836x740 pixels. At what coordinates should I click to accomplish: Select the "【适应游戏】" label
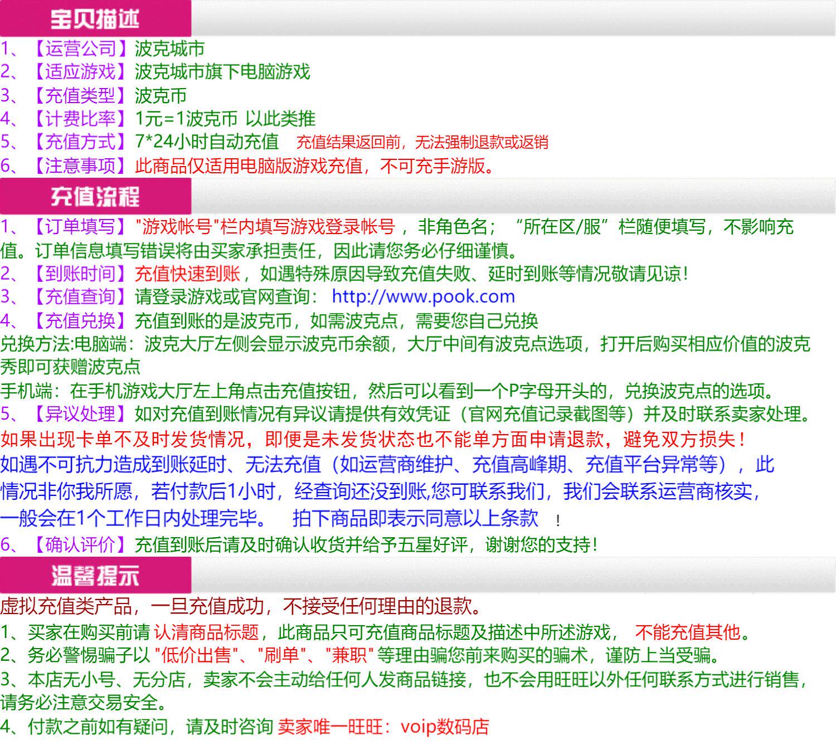click(x=80, y=72)
